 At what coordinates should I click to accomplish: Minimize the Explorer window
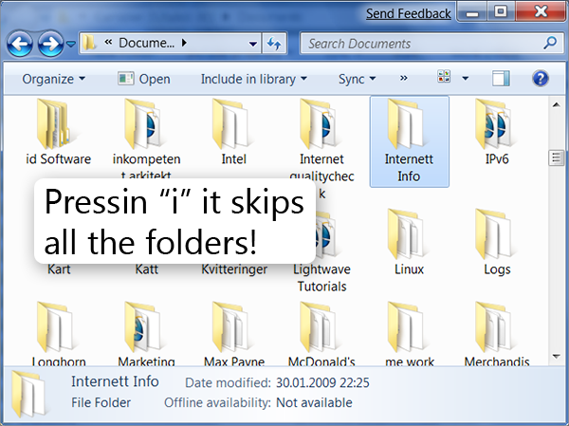[471, 11]
